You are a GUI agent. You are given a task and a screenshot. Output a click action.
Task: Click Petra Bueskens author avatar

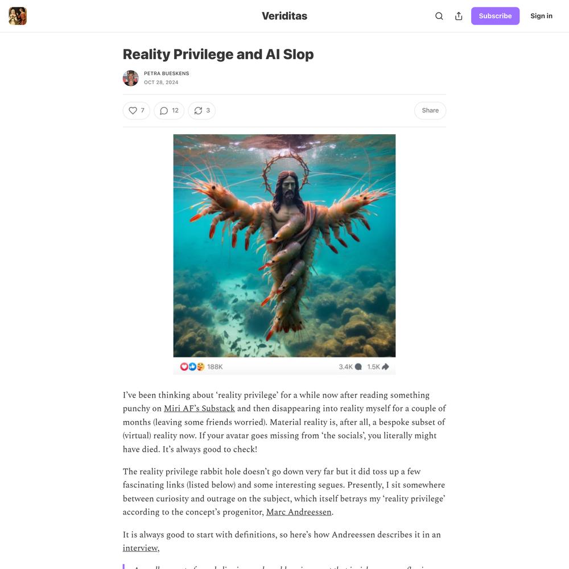point(131,78)
